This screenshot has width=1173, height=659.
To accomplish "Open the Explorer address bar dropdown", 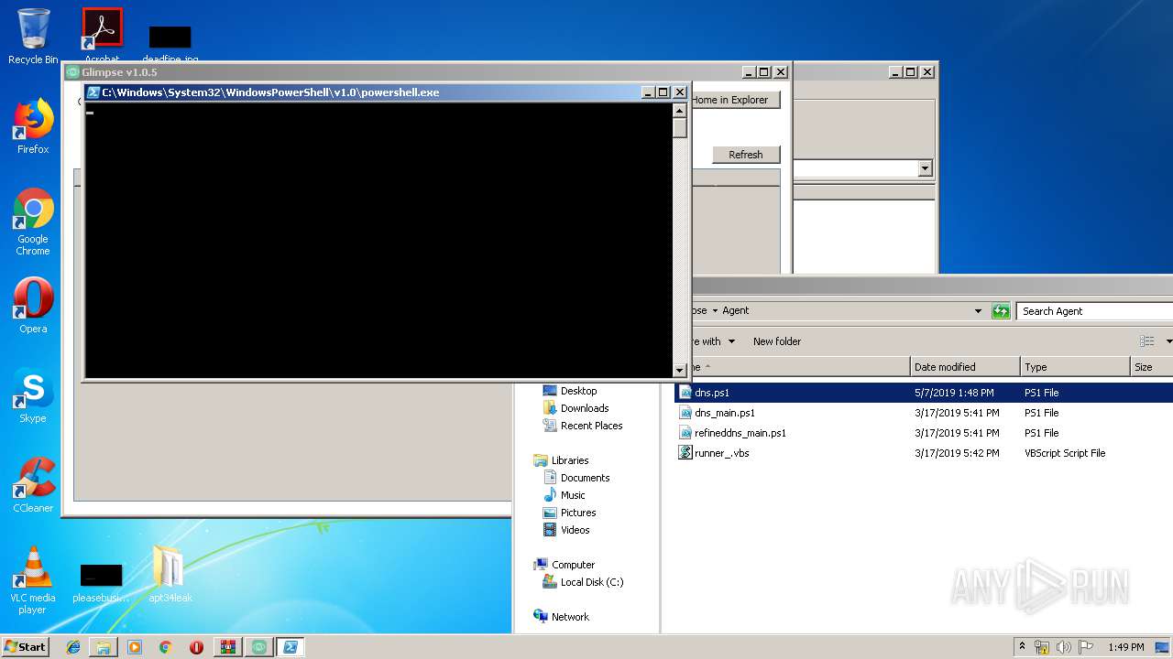I will tap(978, 311).
